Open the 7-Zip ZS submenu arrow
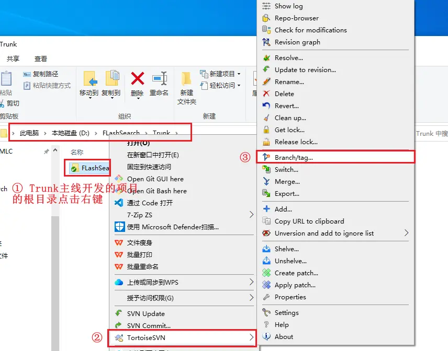Image resolution: width=448 pixels, height=351 pixels. click(x=251, y=215)
